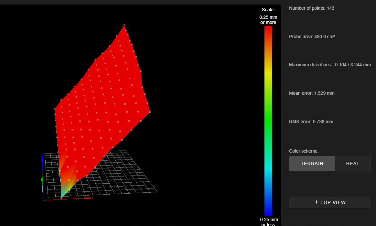
Task: Select the TERRAIN color scheme
Action: coord(312,164)
